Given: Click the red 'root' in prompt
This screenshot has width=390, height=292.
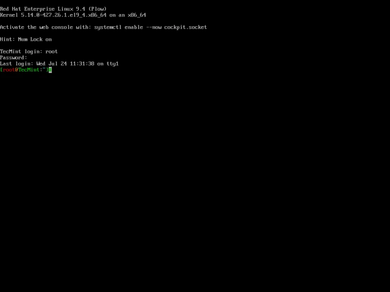Looking at the screenshot, I should (9, 70).
